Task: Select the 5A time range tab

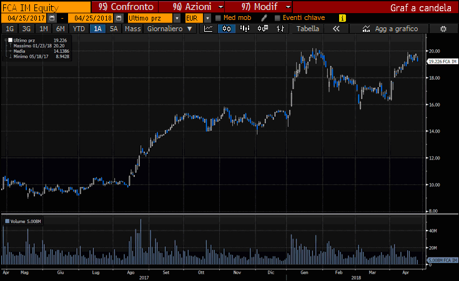Action: tap(114, 29)
